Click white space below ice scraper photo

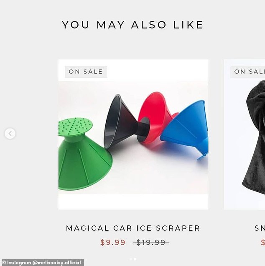coord(133,202)
